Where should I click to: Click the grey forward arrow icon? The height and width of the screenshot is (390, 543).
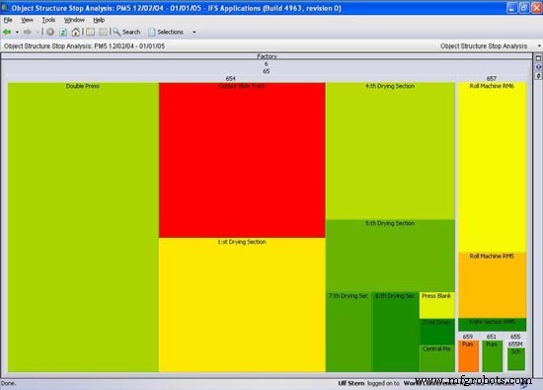[28, 33]
